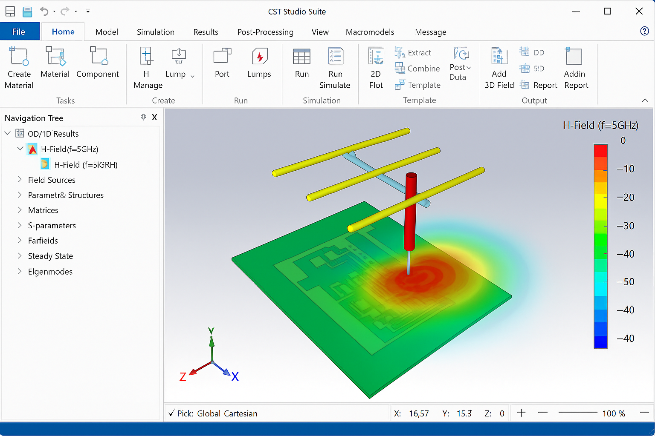The height and width of the screenshot is (436, 655).
Task: Expand the S-parameters node
Action: [20, 225]
